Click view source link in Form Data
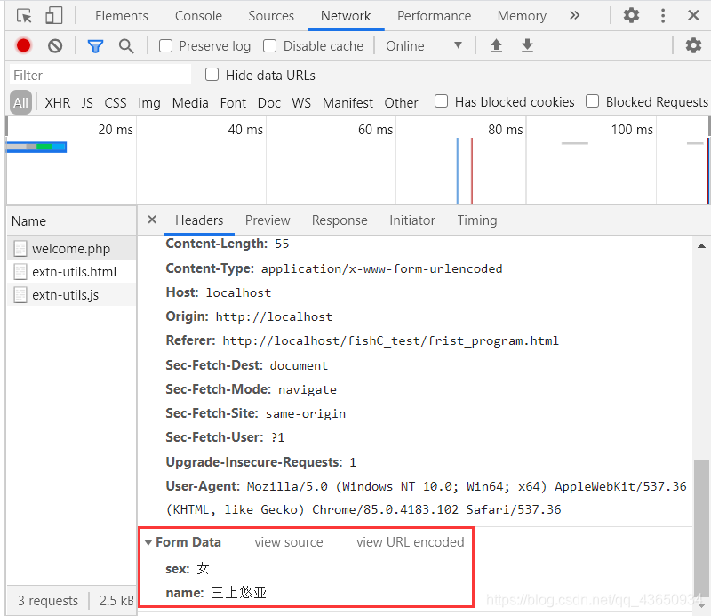 pyautogui.click(x=289, y=542)
